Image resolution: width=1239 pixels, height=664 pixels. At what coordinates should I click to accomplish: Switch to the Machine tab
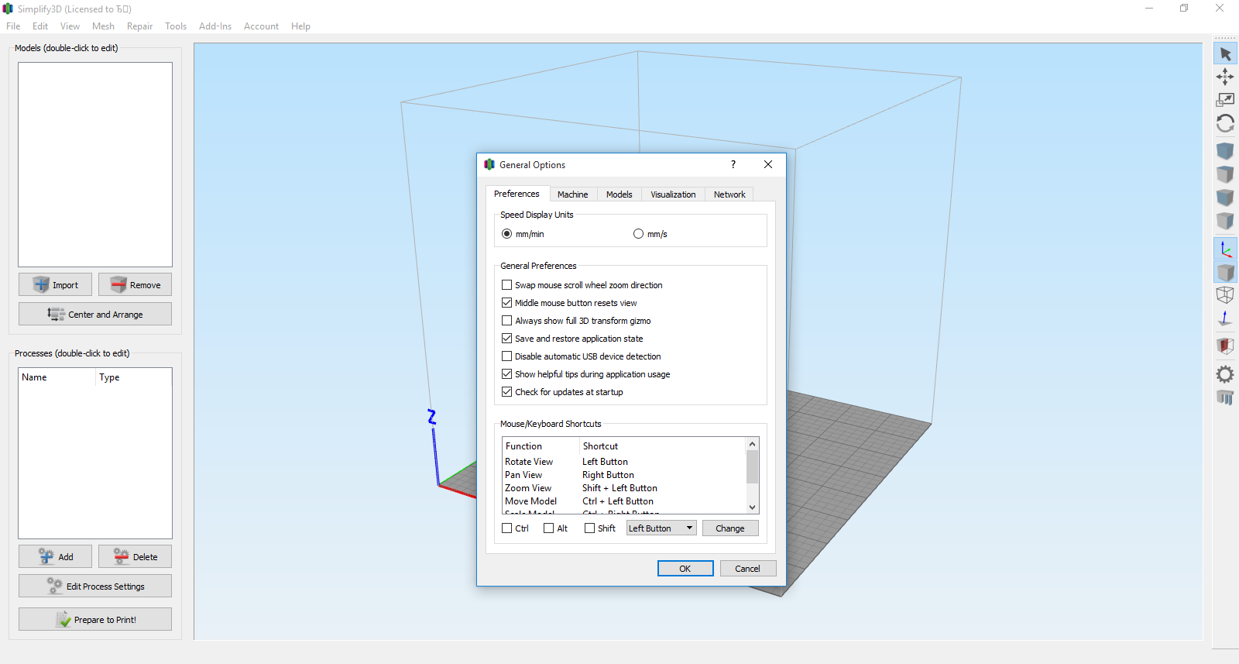(x=572, y=194)
